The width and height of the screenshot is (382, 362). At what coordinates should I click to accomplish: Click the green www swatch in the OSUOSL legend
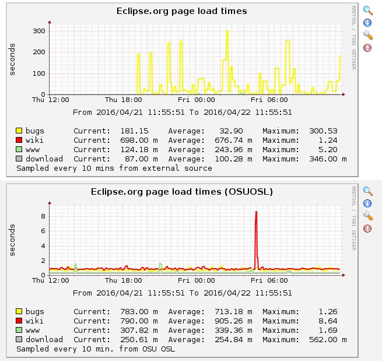19,330
